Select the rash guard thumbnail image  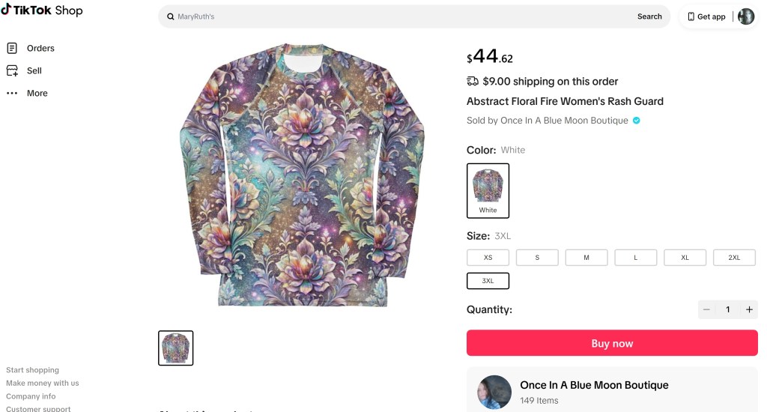[176, 348]
